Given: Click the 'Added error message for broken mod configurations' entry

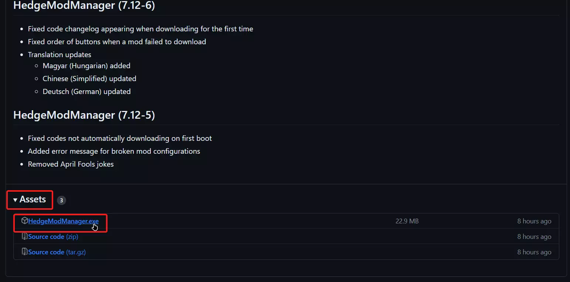Looking at the screenshot, I should 114,151.
